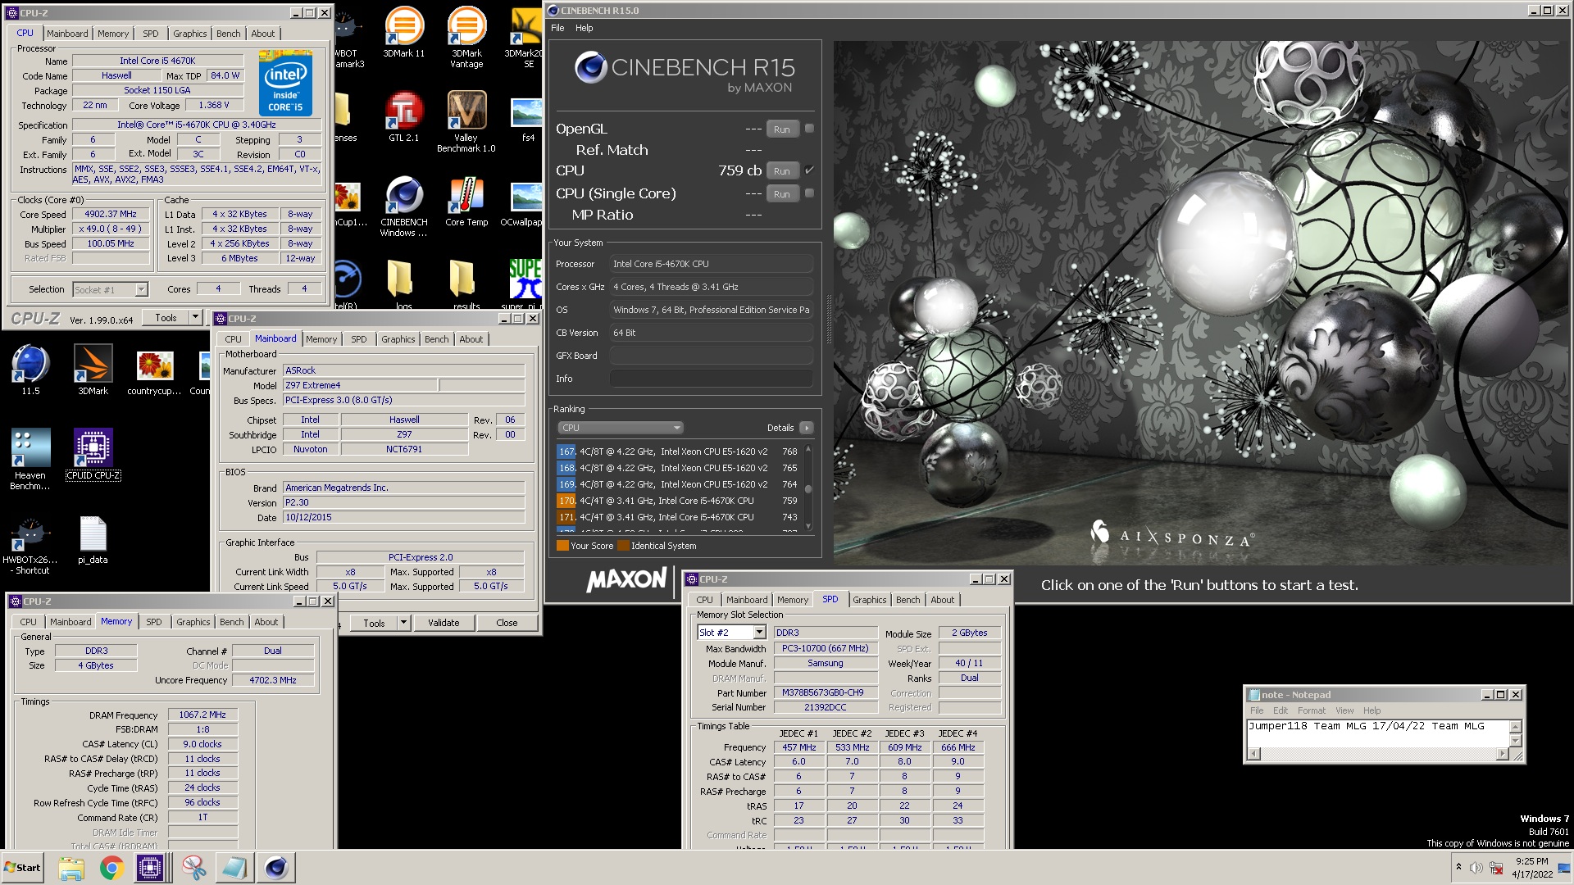
Task: Open the 3DMark desktop shortcut
Action: coord(93,370)
